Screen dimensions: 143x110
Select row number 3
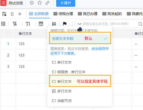pos(8,67)
